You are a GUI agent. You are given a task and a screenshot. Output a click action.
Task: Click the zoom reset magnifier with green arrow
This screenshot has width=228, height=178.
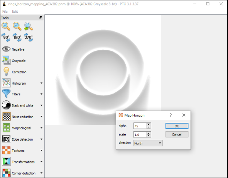(x=28, y=26)
